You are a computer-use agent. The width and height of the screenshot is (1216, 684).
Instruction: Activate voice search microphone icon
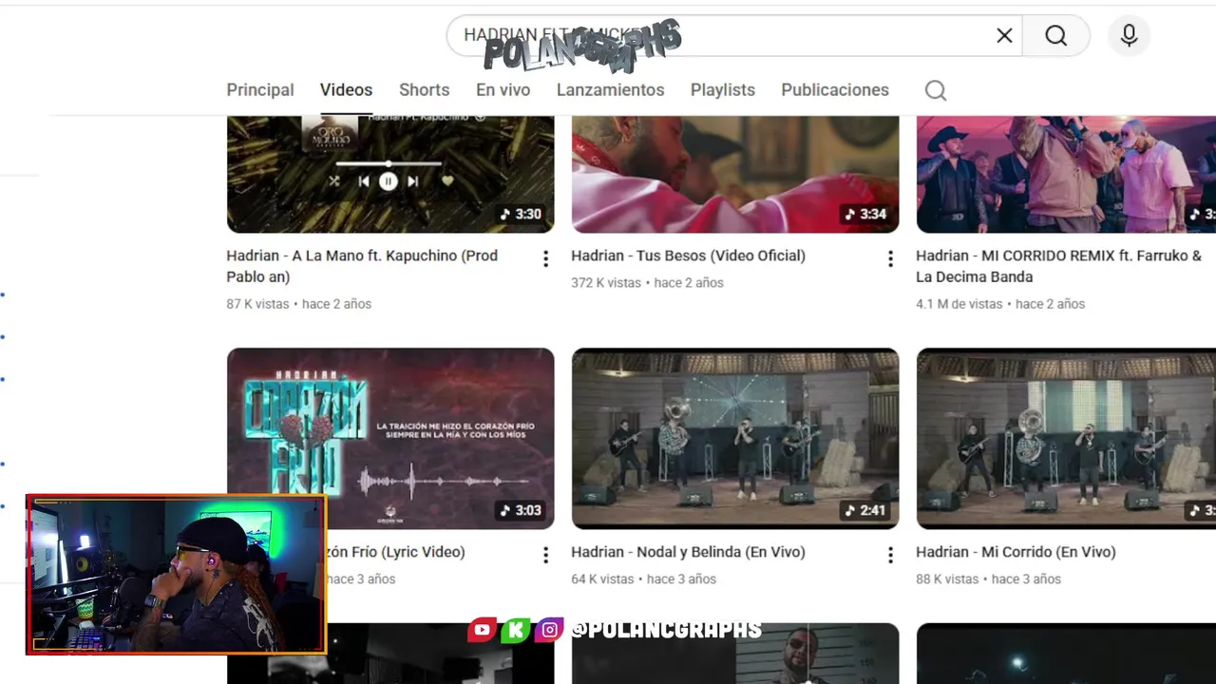tap(1129, 35)
